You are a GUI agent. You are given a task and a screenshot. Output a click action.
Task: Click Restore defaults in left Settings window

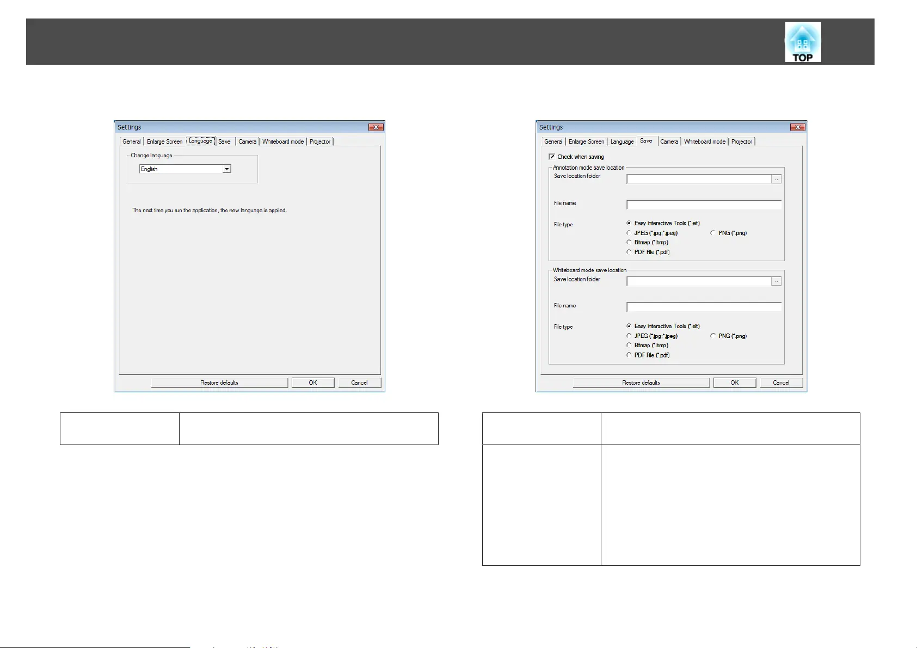coord(219,382)
